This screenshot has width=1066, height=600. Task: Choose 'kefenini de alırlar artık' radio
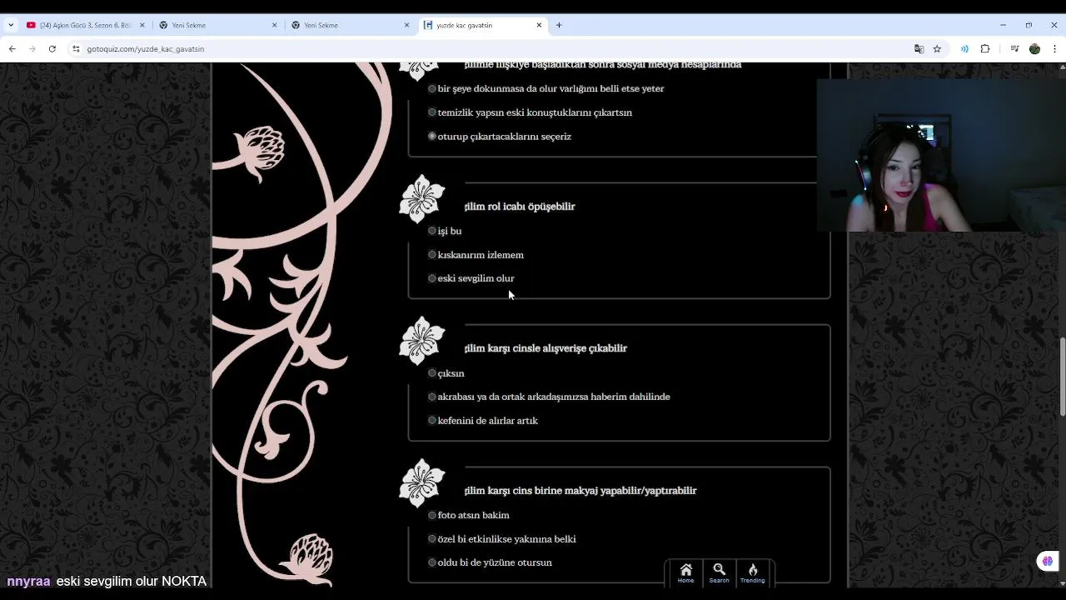coord(432,421)
